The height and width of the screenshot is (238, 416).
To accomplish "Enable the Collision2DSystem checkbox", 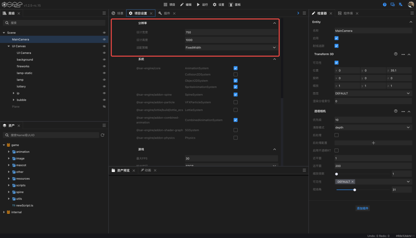I will click(235, 74).
